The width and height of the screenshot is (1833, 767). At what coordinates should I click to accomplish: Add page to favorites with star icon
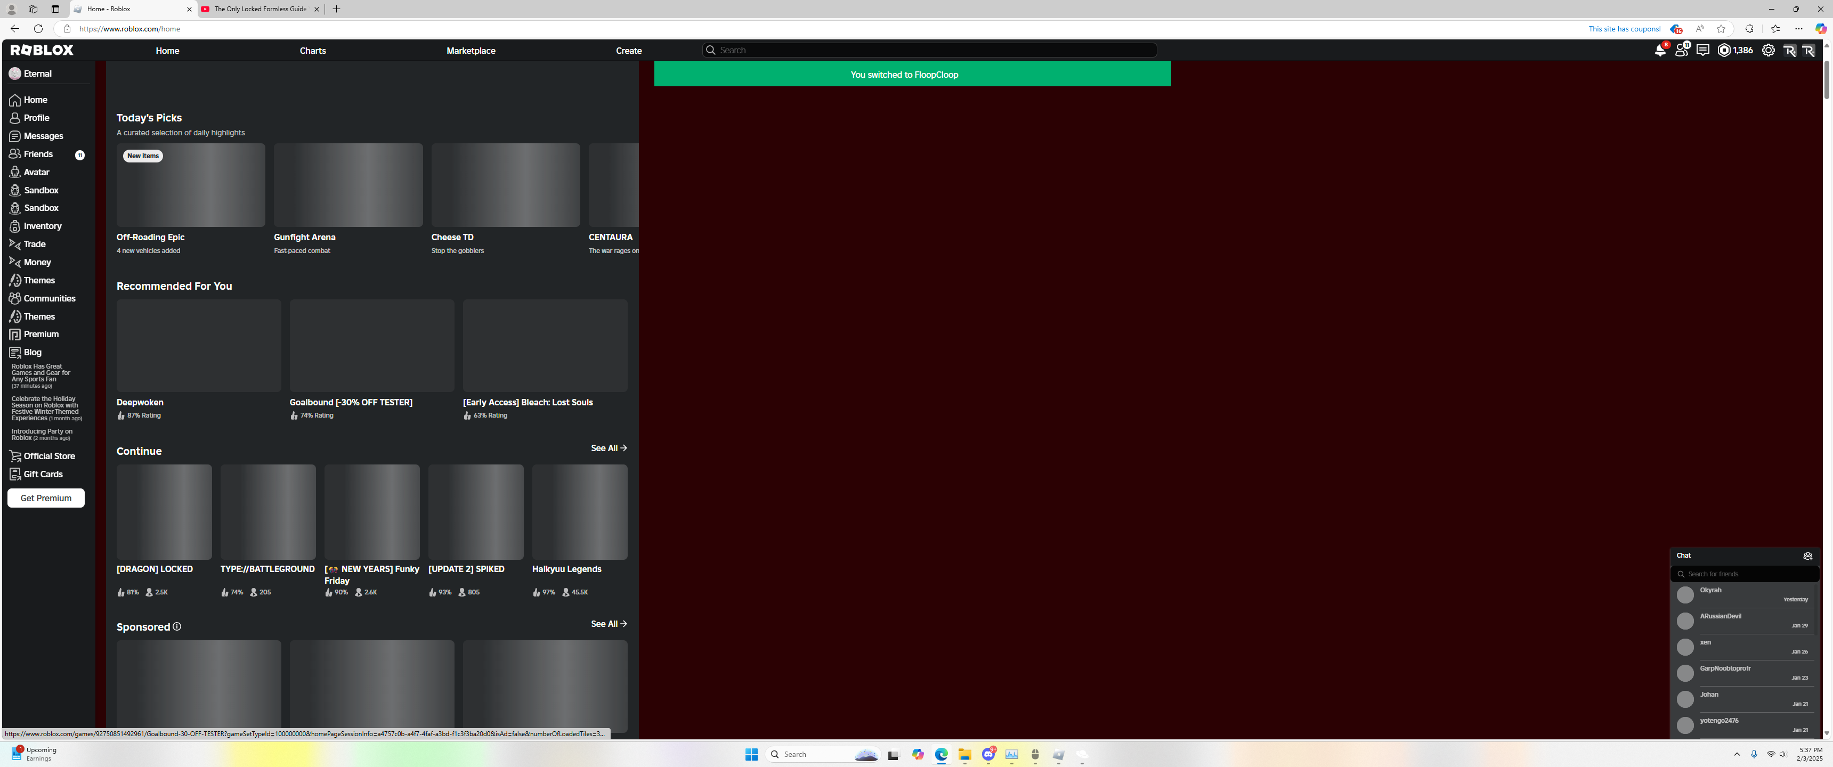[x=1721, y=29]
